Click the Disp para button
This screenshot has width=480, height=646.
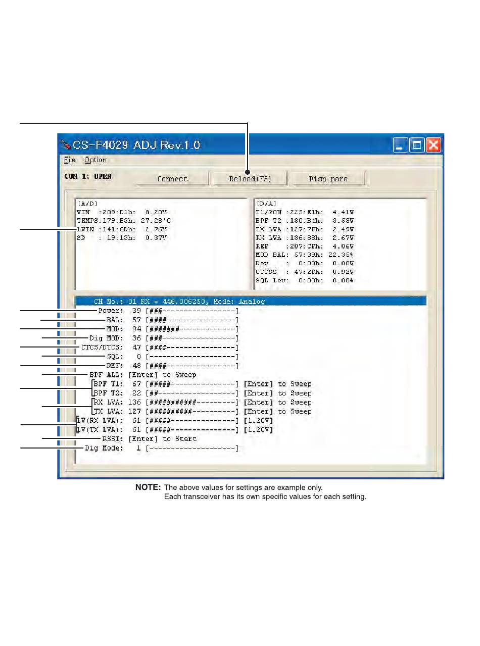click(328, 179)
